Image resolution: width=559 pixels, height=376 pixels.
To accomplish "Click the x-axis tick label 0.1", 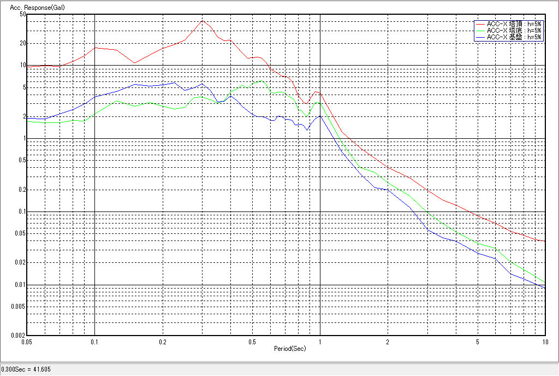I will pos(94,342).
